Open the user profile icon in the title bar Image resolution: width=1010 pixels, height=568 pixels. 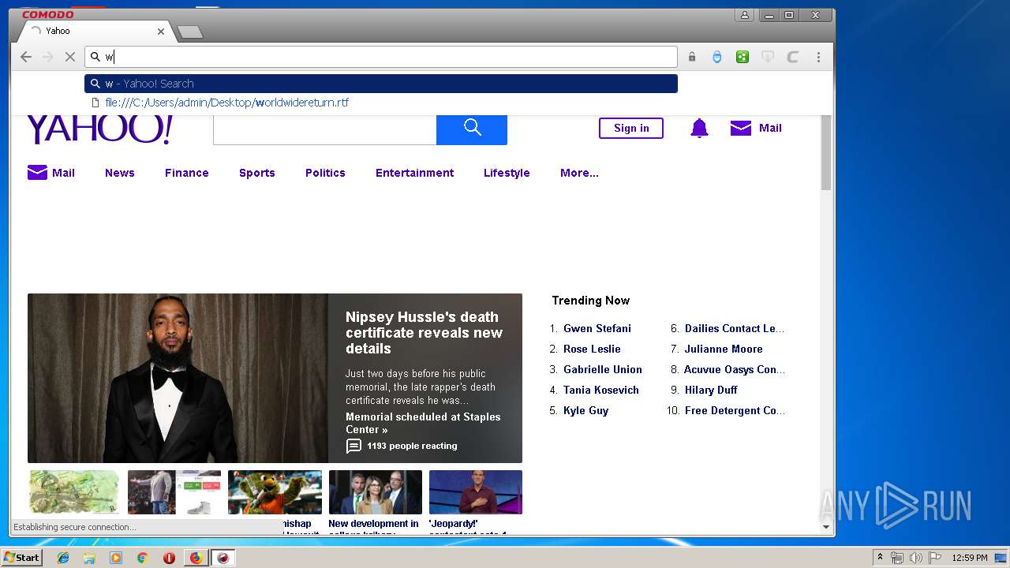coord(744,15)
